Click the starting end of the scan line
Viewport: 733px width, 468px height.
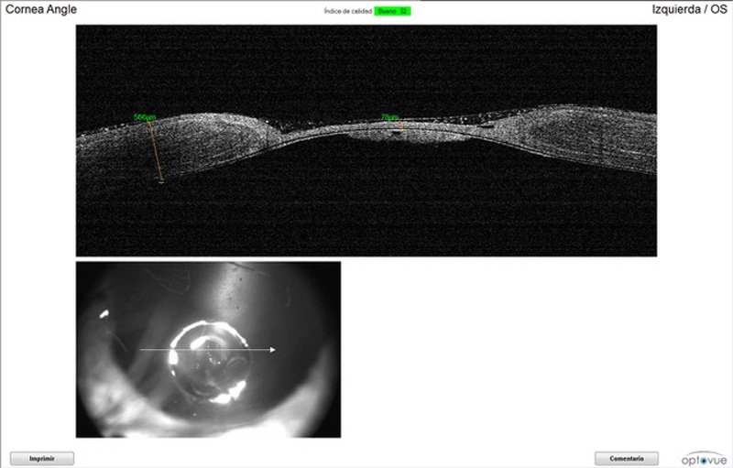pos(140,349)
